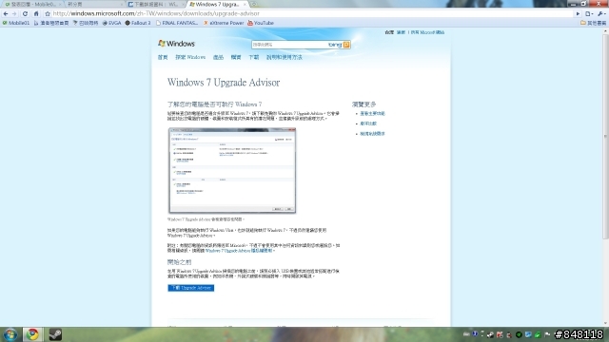Image resolution: width=609 pixels, height=342 pixels.
Task: Click the Windows logo in page header
Action: 176,44
